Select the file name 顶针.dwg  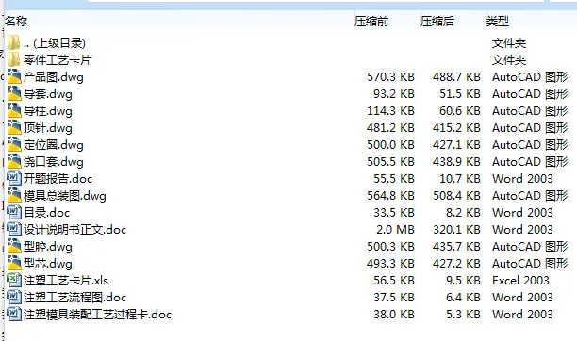point(48,128)
